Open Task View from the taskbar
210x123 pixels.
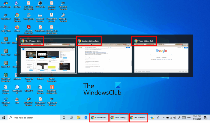tap(71, 118)
